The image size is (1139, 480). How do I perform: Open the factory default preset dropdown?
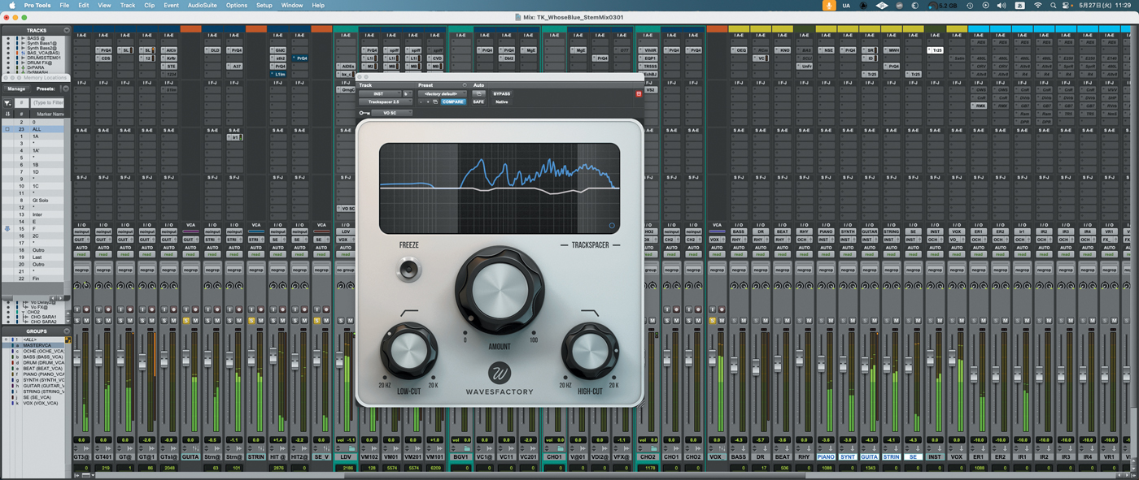[442, 94]
